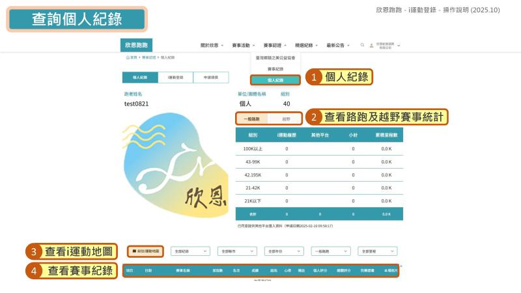Click the 欣恩跑跑 site logo
The image size is (521, 293).
tap(136, 46)
